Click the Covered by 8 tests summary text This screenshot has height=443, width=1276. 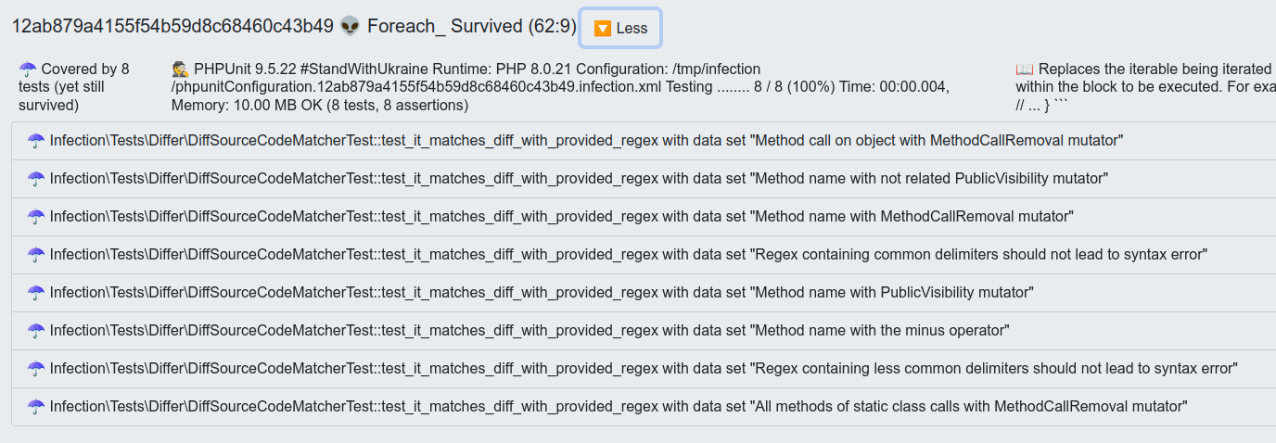click(x=74, y=87)
